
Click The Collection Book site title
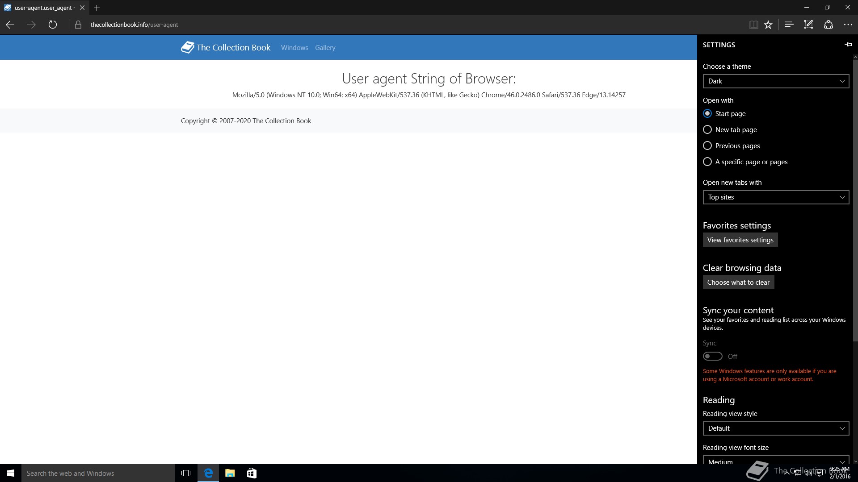click(233, 48)
